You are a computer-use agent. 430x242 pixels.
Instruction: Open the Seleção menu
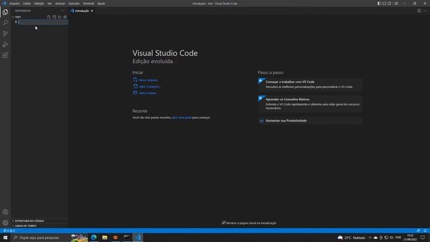[39, 3]
